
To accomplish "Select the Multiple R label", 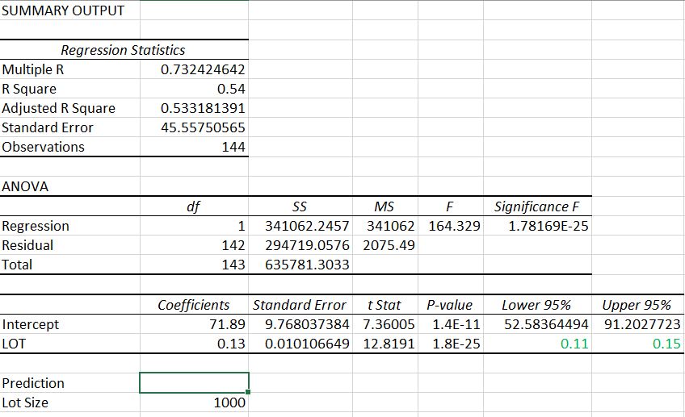I will (x=33, y=69).
